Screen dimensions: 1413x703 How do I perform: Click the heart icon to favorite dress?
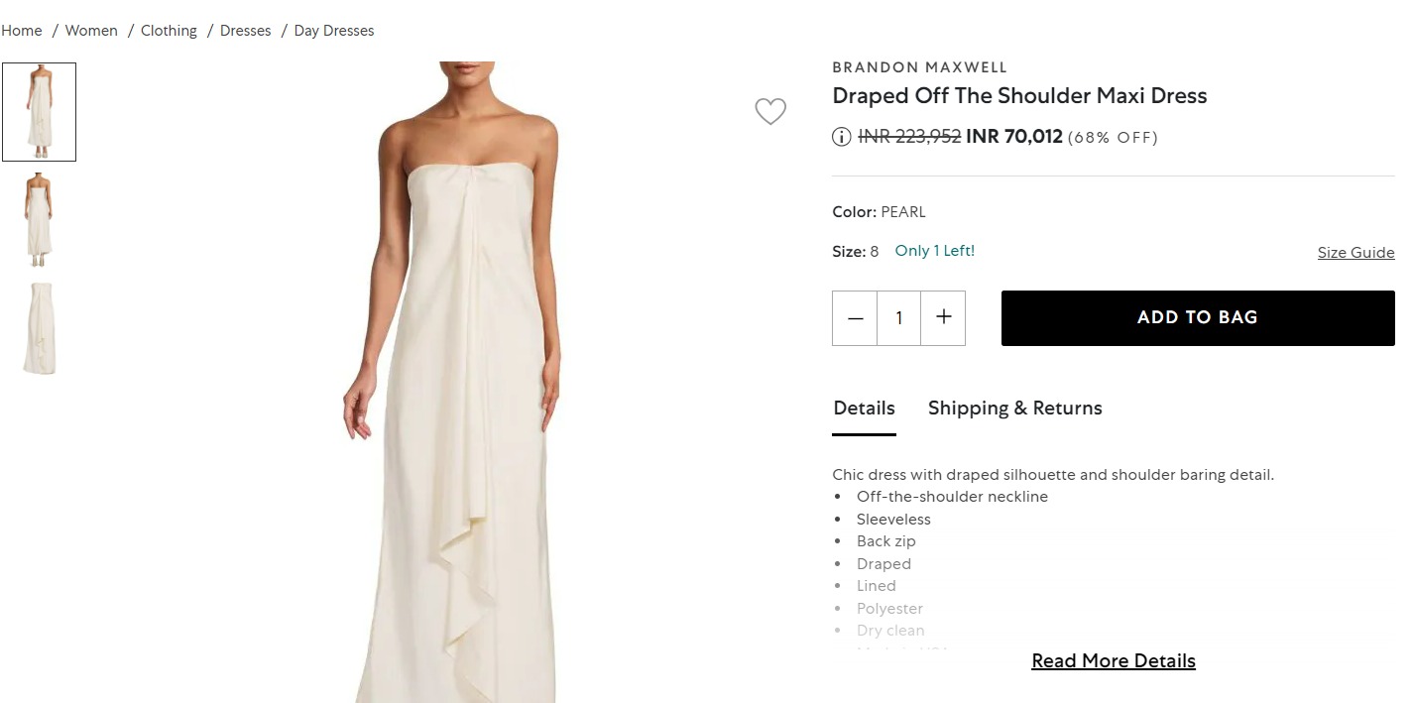click(770, 112)
